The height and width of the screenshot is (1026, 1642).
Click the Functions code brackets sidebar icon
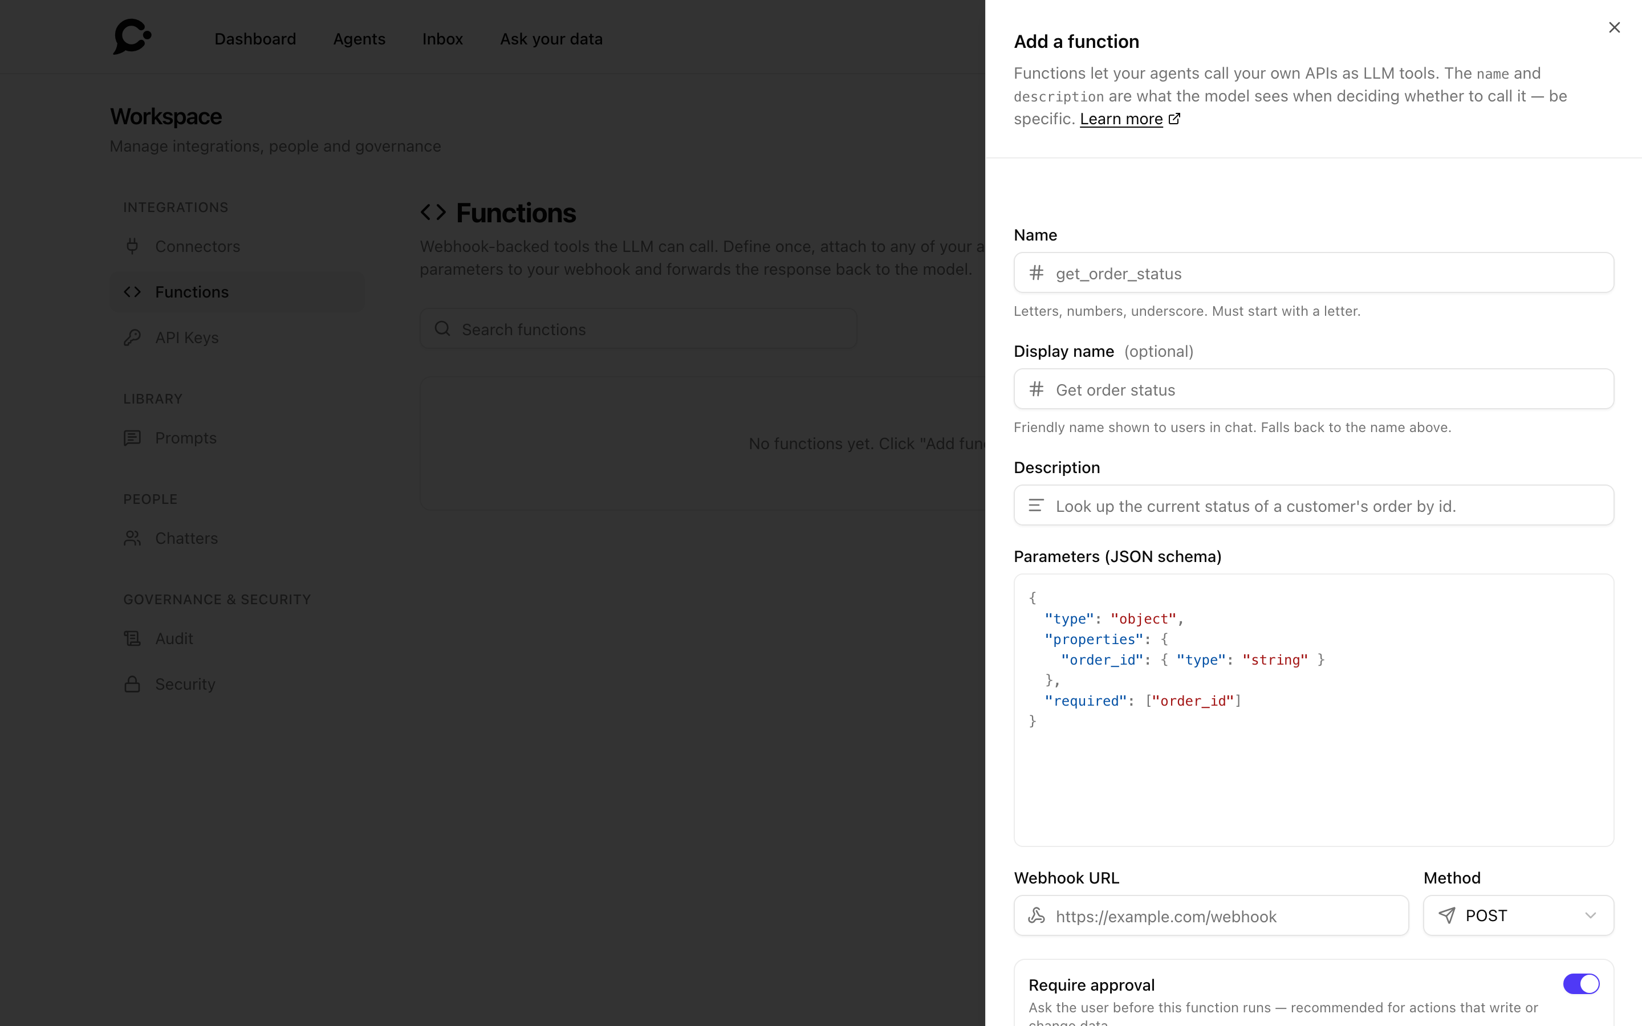tap(132, 292)
